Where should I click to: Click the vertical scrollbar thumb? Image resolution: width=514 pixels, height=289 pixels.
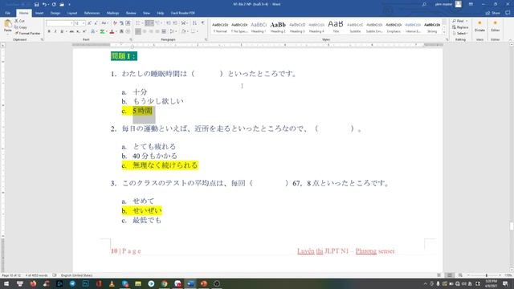point(512,226)
